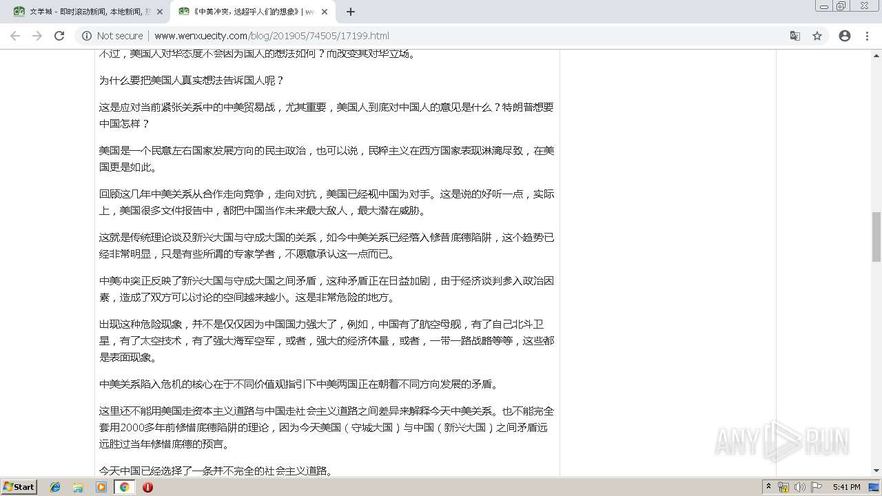Screen dimensions: 882x496
Task: Close the 中美冲突 article tab
Action: coord(325,12)
